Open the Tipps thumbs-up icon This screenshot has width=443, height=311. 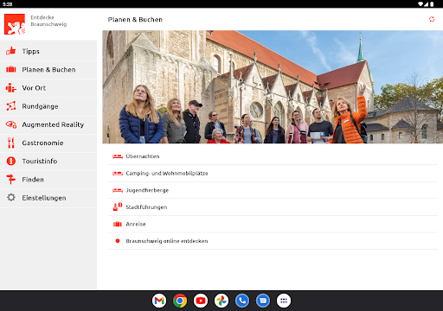click(x=11, y=51)
